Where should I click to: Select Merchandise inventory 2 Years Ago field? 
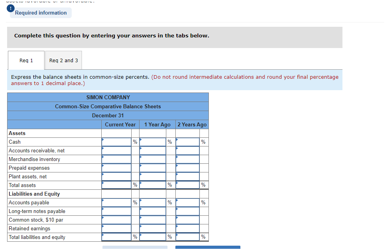[188, 159]
